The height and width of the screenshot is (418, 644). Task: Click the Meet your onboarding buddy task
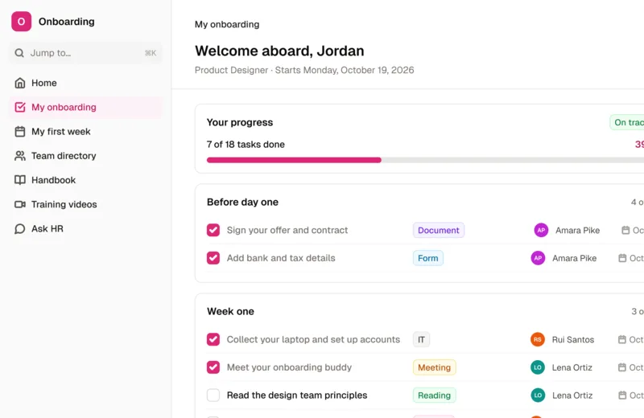point(289,367)
